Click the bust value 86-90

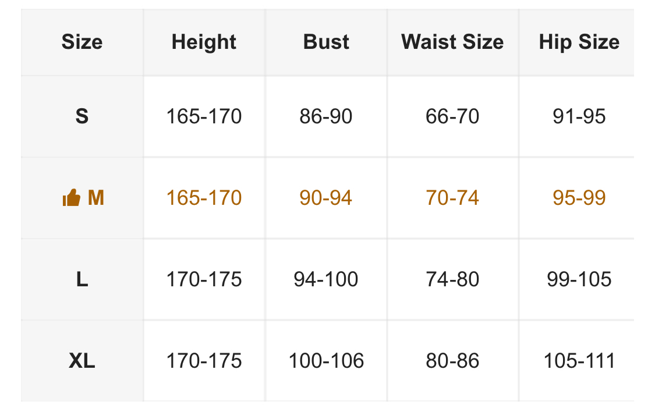pyautogui.click(x=326, y=116)
